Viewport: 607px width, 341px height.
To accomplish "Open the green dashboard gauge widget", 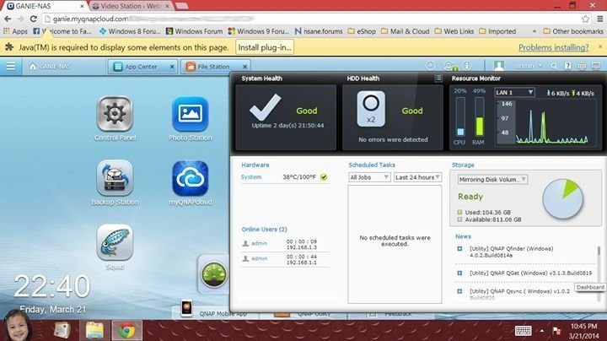I will pos(213,274).
